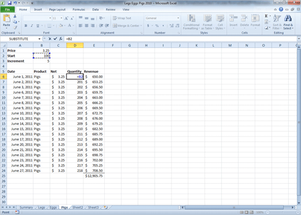Toggle Italic formatting
Viewport: 301px width, 215px height.
pos(32,25)
